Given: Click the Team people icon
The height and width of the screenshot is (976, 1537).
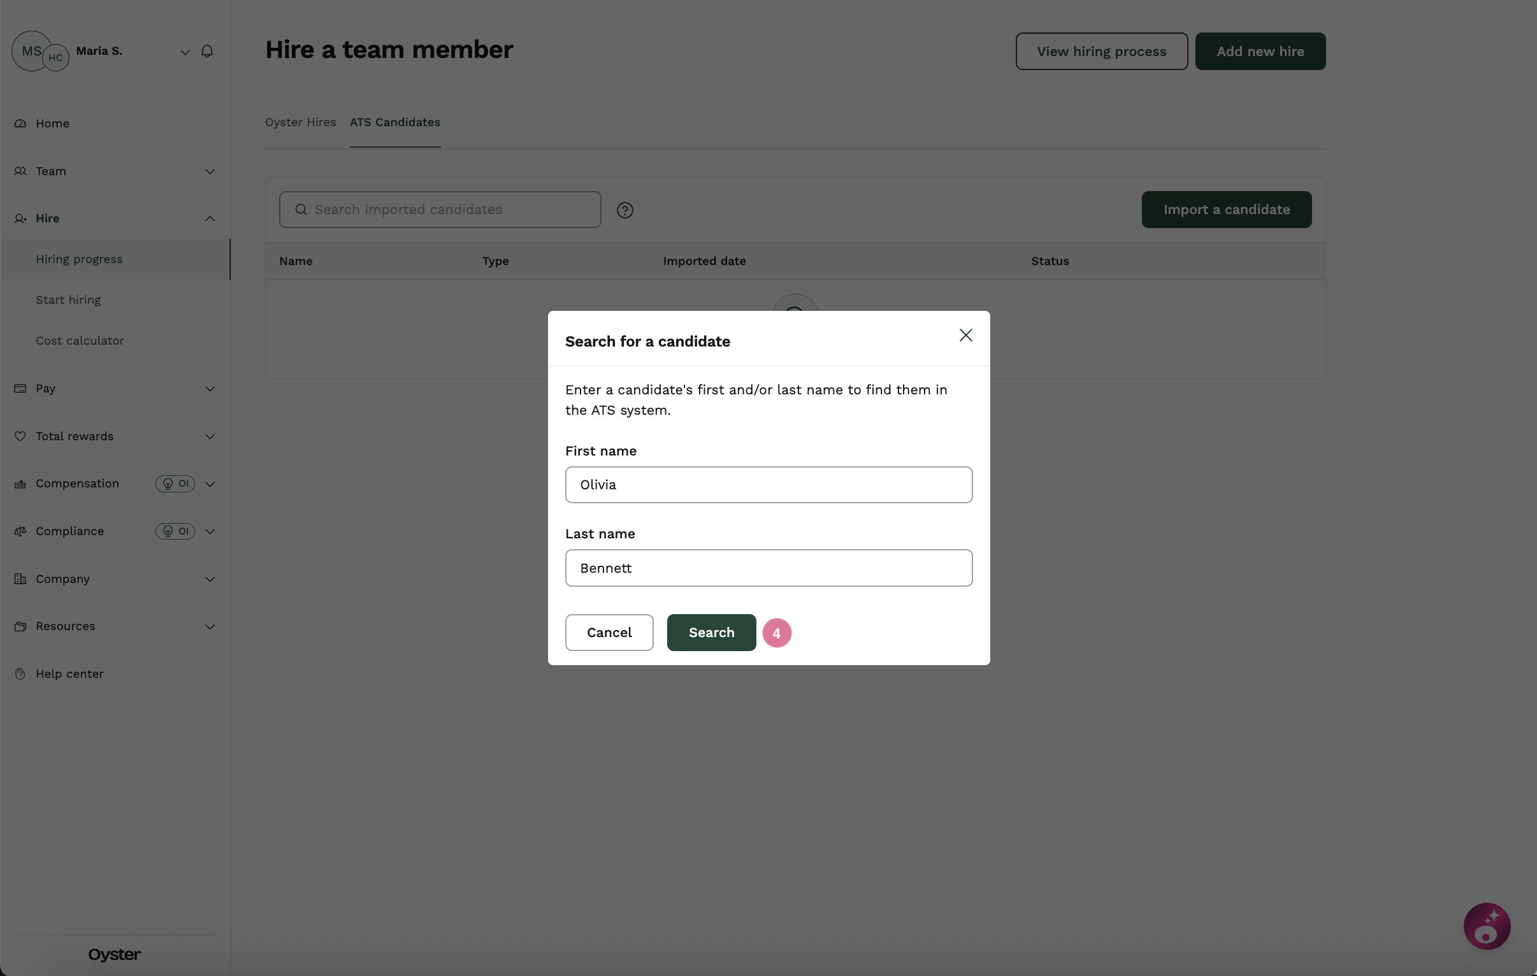Looking at the screenshot, I should click(x=20, y=171).
